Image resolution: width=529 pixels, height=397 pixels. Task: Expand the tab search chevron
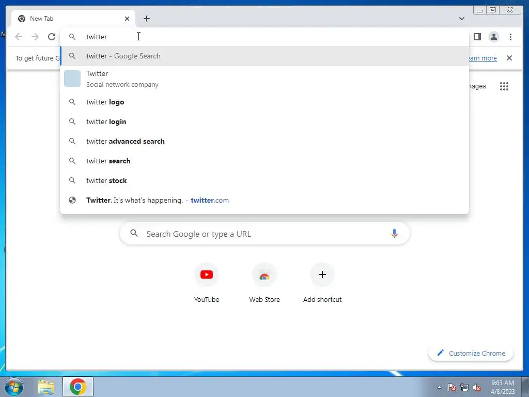462,19
